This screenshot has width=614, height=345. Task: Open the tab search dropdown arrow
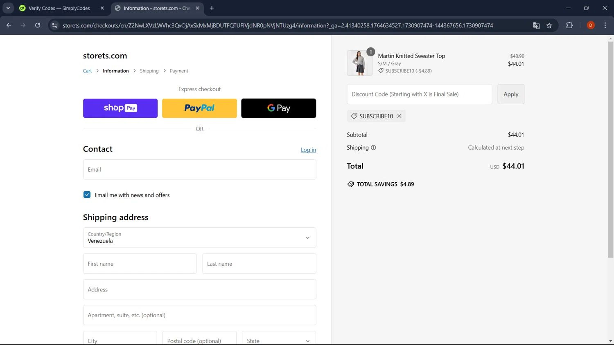[8, 8]
